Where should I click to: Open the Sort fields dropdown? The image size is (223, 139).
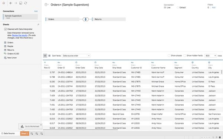click(x=76, y=56)
